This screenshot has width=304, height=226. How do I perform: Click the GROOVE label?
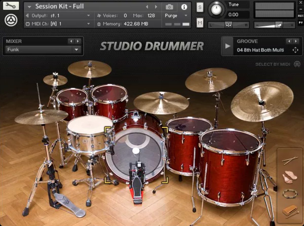[247, 41]
